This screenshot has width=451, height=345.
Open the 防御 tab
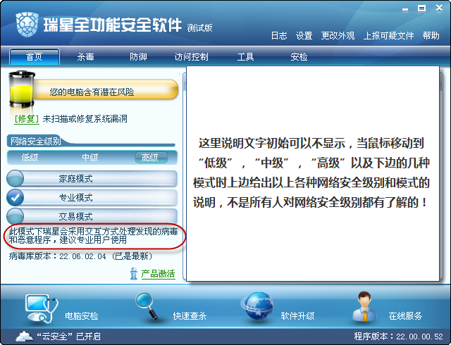138,56
